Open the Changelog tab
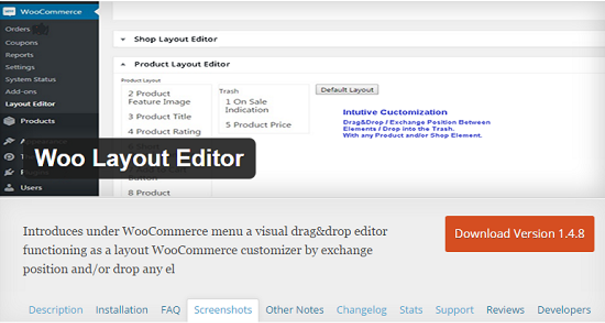Viewport: 605px width, 323px height. pyautogui.click(x=361, y=310)
